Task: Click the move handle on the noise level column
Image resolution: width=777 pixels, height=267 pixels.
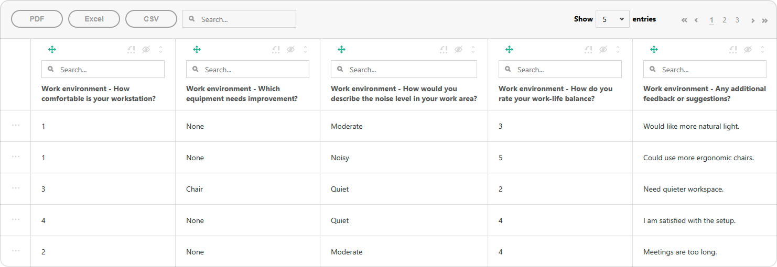Action: click(x=341, y=50)
